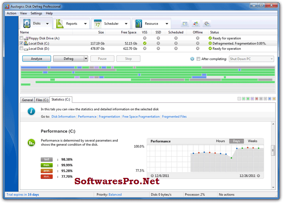Click the previous date arrow by 12/6/2011
283x203 pixels.
pyautogui.click(x=152, y=176)
